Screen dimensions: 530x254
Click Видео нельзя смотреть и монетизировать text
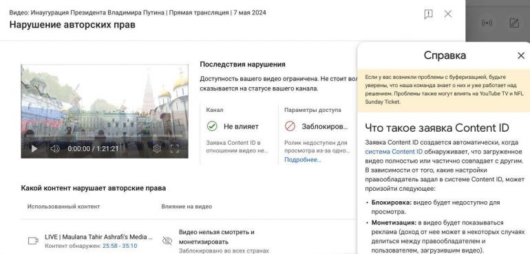[x=217, y=237]
